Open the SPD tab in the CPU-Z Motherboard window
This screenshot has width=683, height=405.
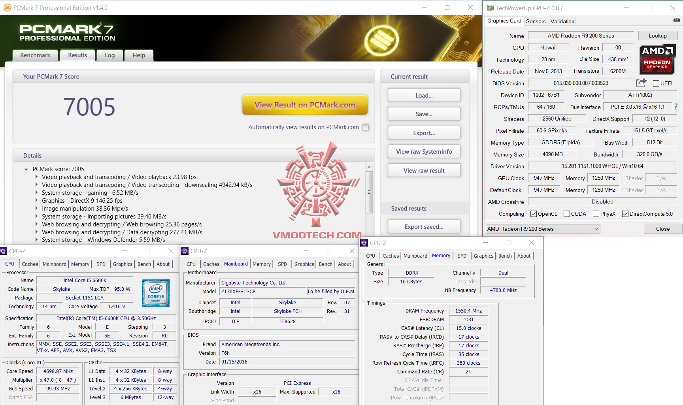282,264
